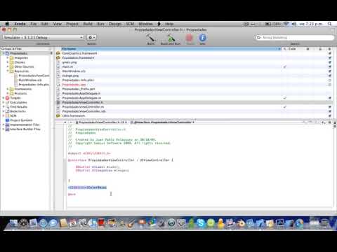337x252 pixels.
Task: Click the String Matching search field
Action: (x=295, y=37)
